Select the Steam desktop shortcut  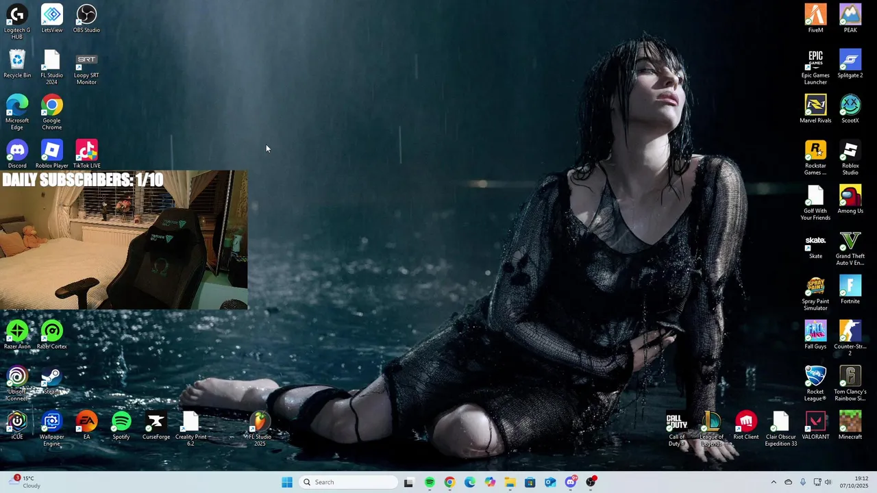[x=52, y=381]
